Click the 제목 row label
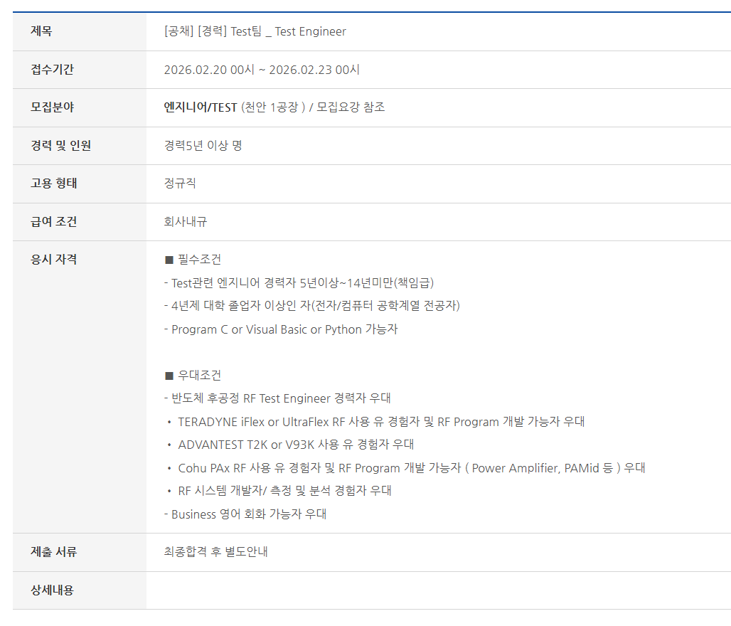Screen dimensions: 731x626 tap(41, 31)
